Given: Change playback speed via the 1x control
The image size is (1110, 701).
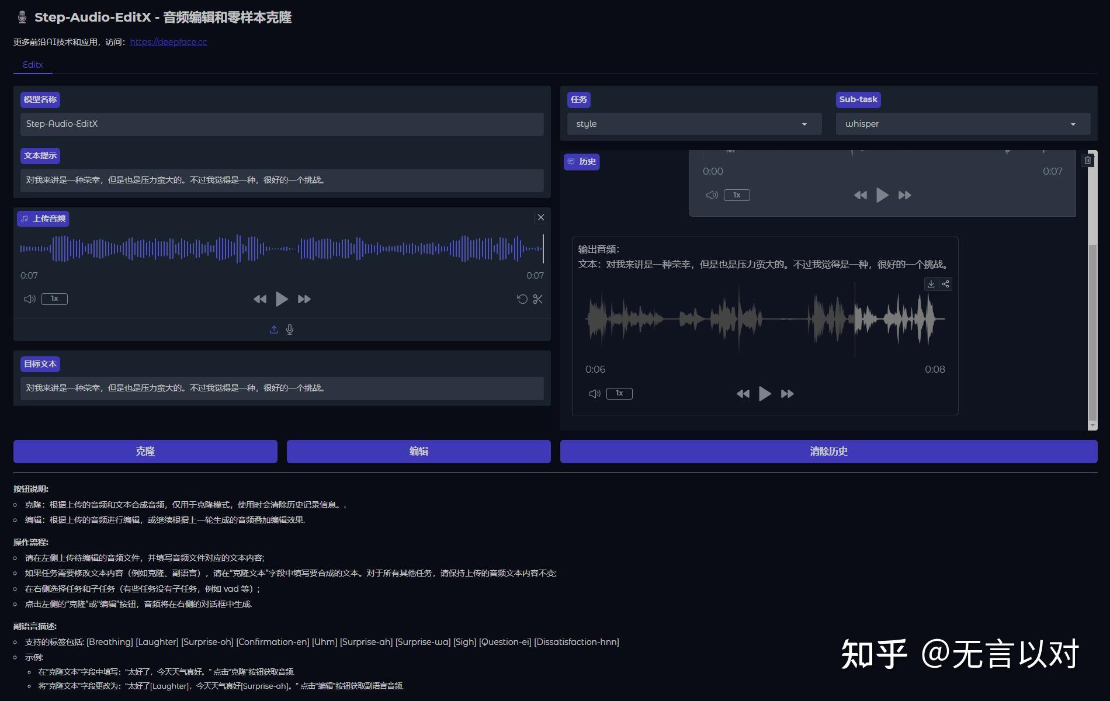Looking at the screenshot, I should (54, 299).
